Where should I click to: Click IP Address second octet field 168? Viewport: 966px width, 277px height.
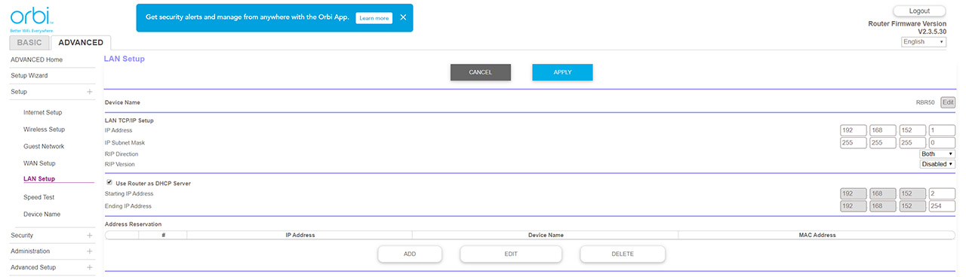(x=882, y=130)
